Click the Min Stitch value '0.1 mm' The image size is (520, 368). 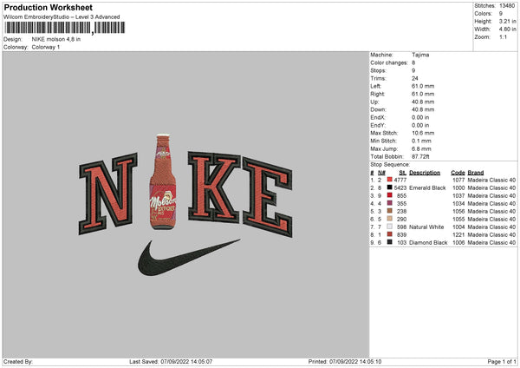click(x=421, y=141)
